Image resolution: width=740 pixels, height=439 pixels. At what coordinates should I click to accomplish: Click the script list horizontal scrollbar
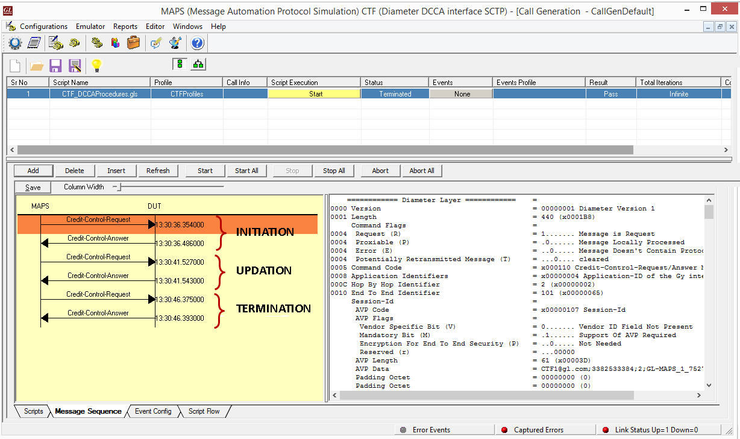point(325,150)
